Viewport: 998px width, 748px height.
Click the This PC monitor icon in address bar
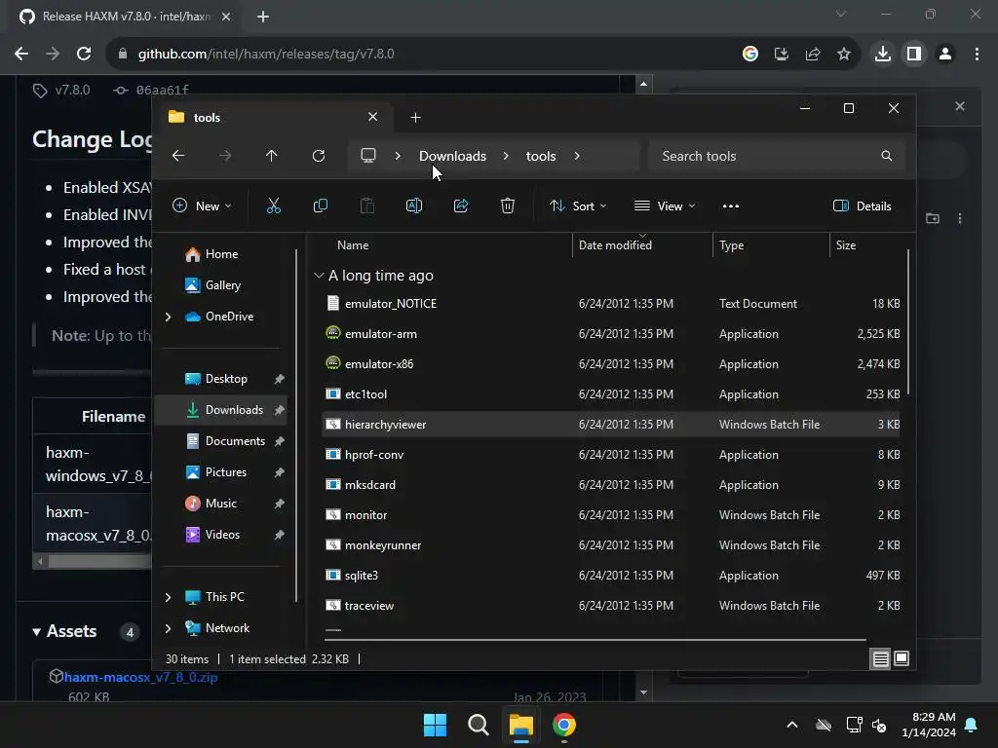(367, 156)
